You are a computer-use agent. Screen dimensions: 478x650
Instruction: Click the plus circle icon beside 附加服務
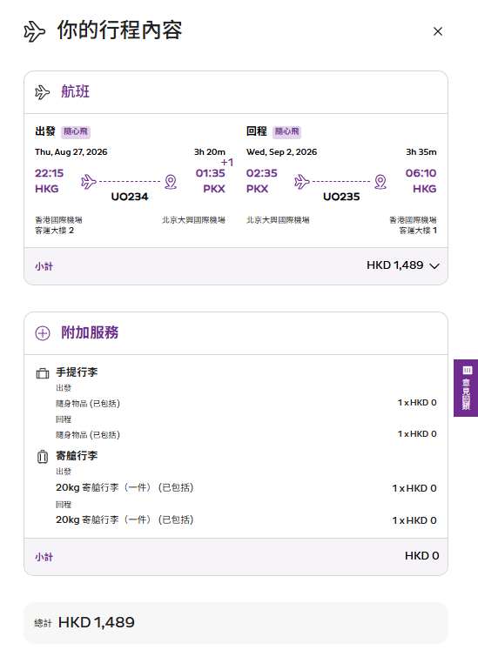pos(43,333)
